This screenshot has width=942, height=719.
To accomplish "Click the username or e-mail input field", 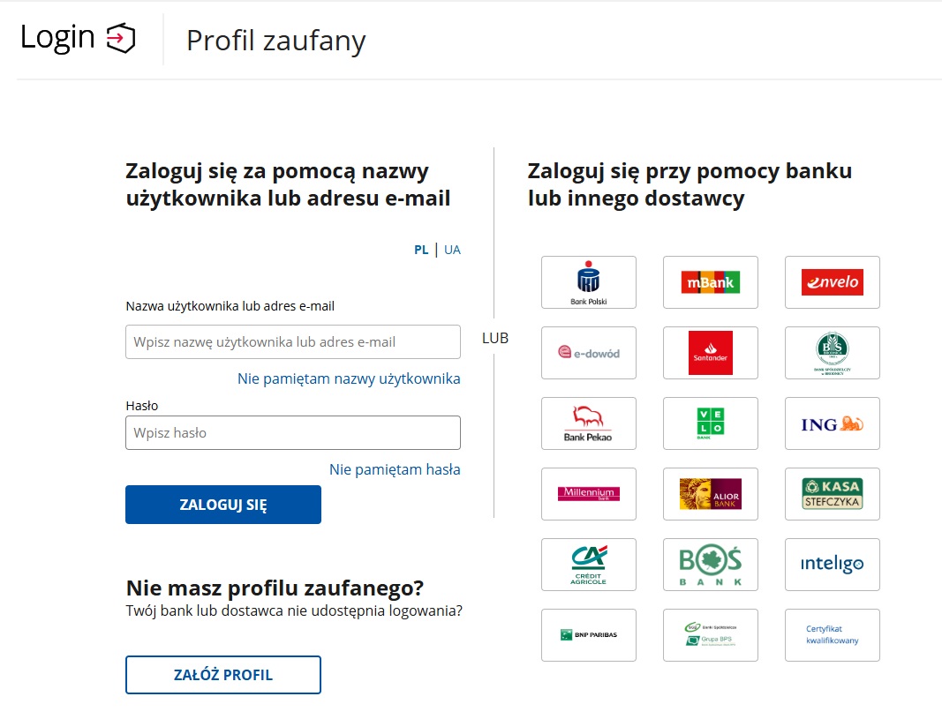I will pyautogui.click(x=292, y=341).
